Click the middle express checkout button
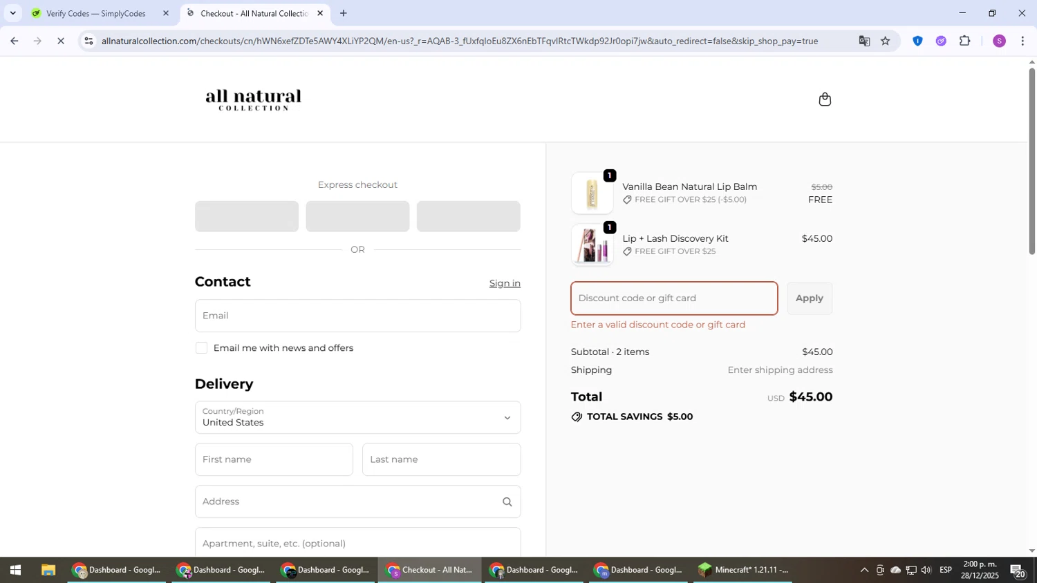Image resolution: width=1037 pixels, height=583 pixels. [x=357, y=216]
